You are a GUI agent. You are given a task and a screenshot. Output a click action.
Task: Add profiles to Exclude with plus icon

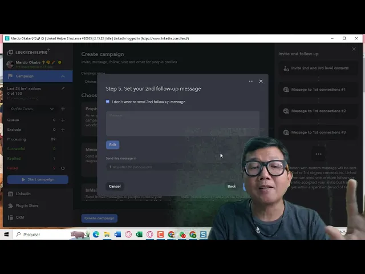[x=63, y=130]
